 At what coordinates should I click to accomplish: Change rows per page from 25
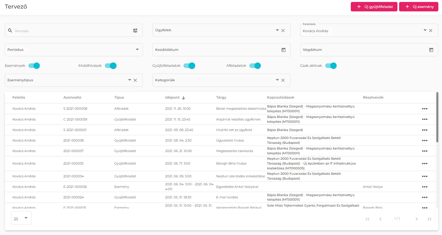[21, 219]
